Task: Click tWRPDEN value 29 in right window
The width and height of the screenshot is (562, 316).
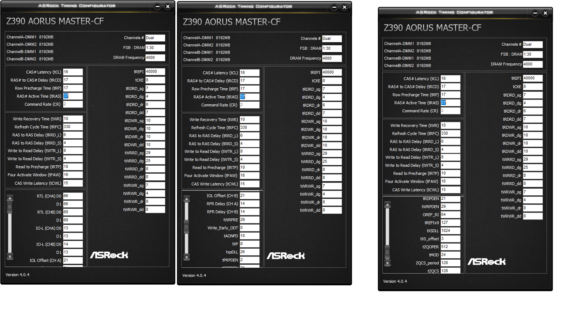Action: (450, 207)
